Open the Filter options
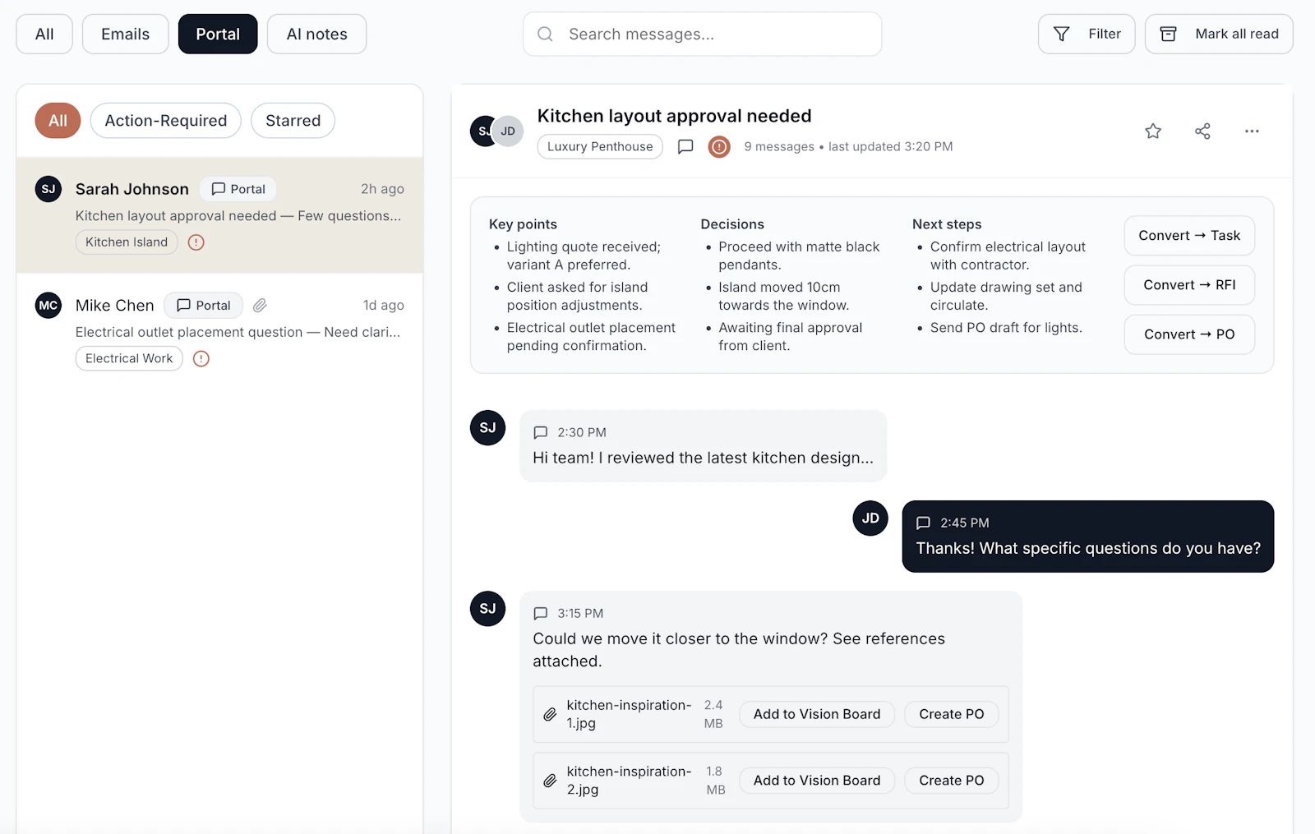Screen dimensions: 1315x834 coord(1087,35)
